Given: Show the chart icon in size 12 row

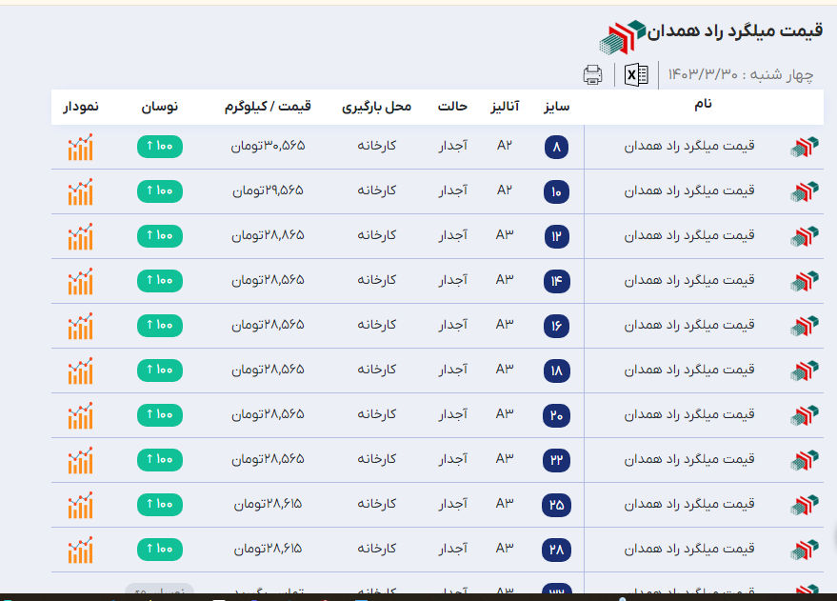Looking at the screenshot, I should click(x=81, y=236).
